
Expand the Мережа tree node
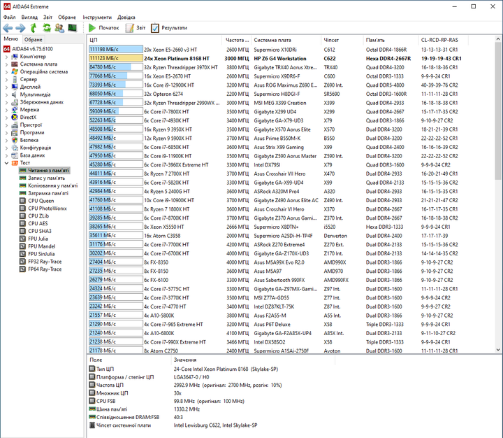(6, 110)
